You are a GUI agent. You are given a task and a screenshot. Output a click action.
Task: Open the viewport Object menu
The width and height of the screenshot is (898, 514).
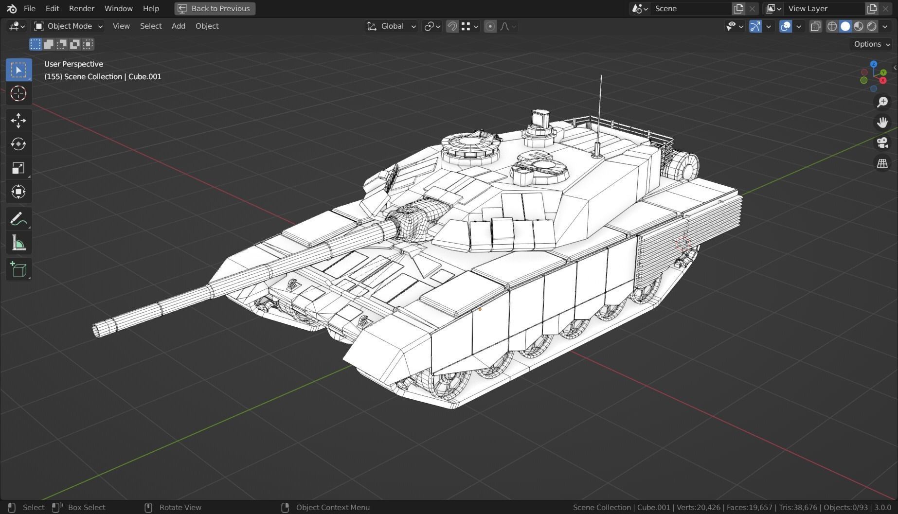coord(207,26)
